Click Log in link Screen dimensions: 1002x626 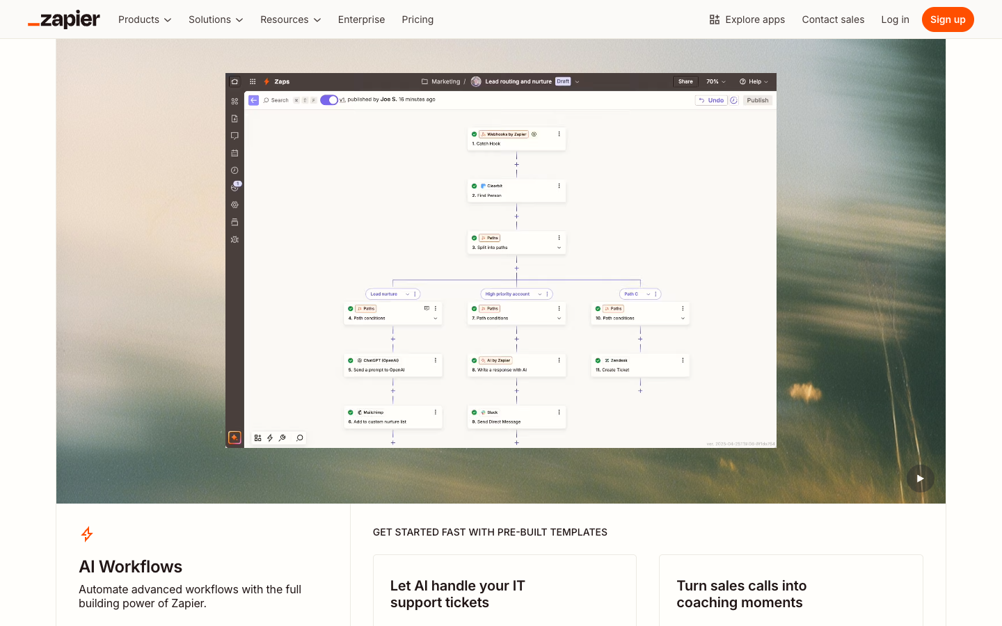pos(895,19)
